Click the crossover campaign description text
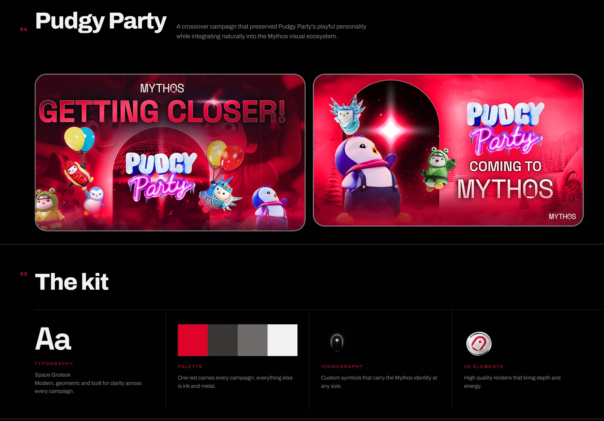Image resolution: width=604 pixels, height=421 pixels. click(x=271, y=31)
